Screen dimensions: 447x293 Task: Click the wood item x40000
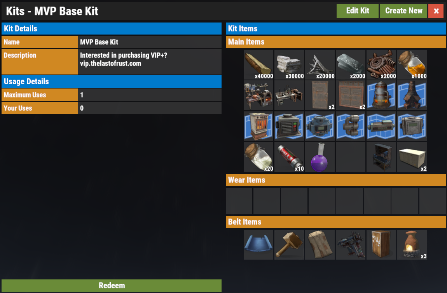point(258,65)
